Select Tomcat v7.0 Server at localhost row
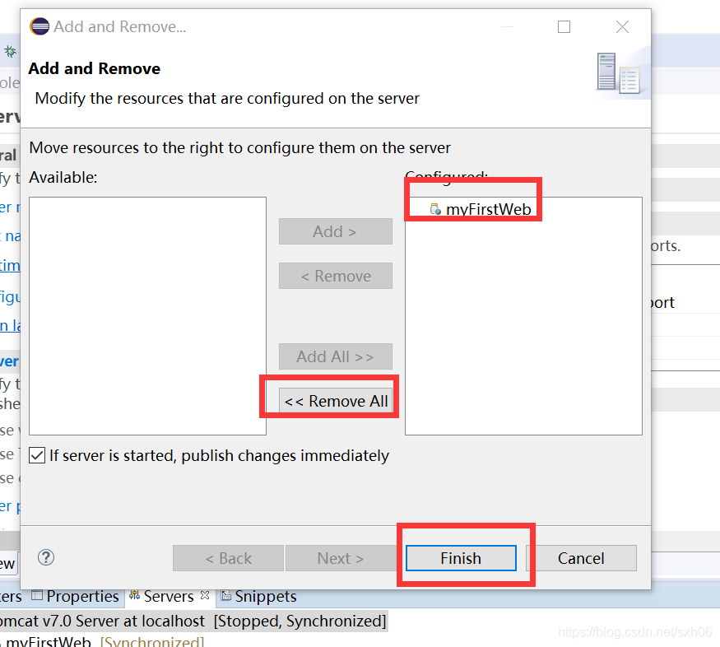The image size is (720, 647). (x=193, y=621)
